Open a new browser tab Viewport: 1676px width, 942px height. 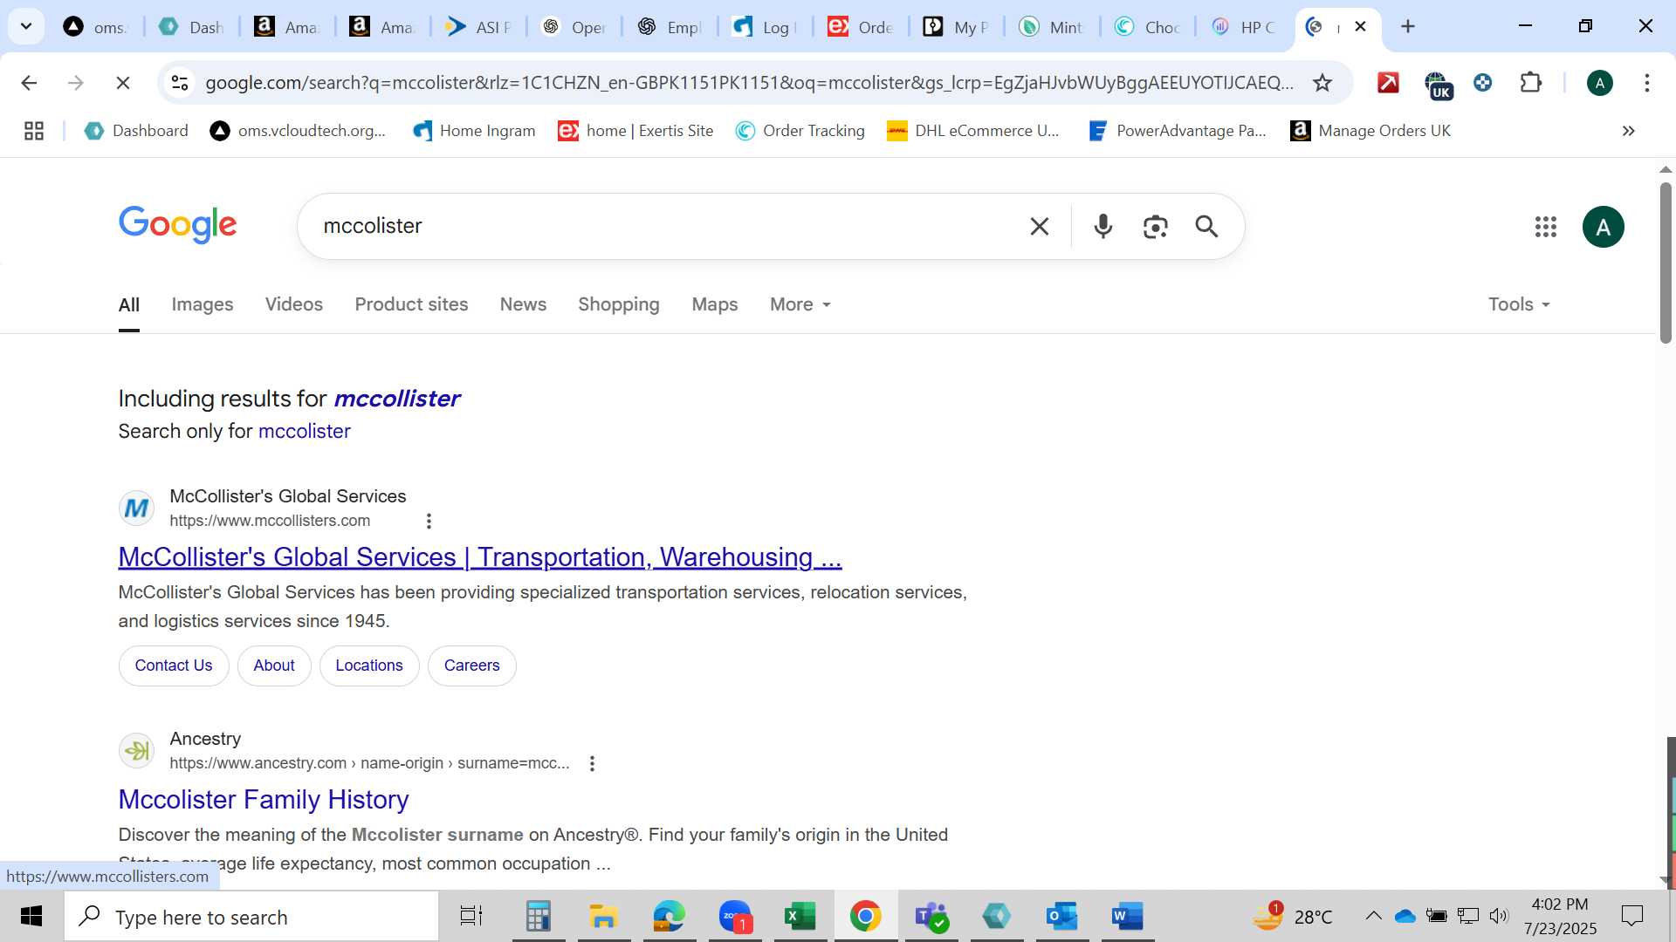click(1407, 26)
